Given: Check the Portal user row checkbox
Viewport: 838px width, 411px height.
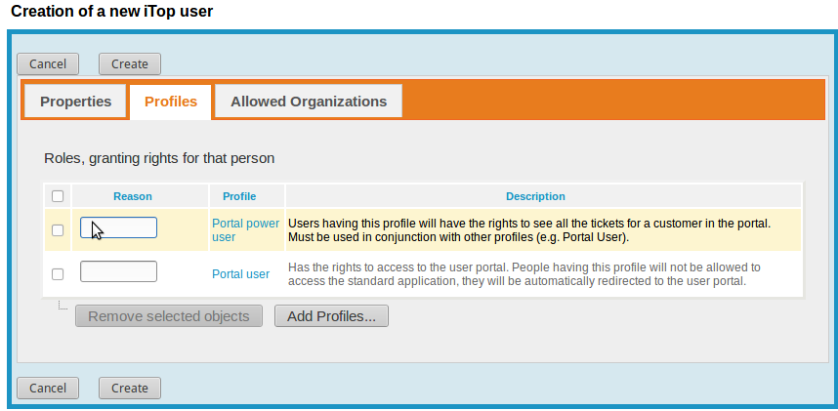Looking at the screenshot, I should point(58,274).
